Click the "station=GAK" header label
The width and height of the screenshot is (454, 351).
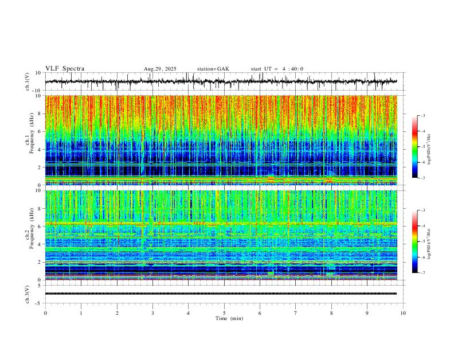pyautogui.click(x=213, y=69)
